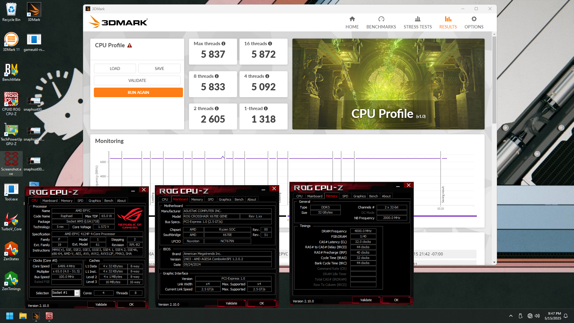Image resolution: width=574 pixels, height=323 pixels.
Task: Open File Explorer from the taskbar
Action: [x=23, y=316]
